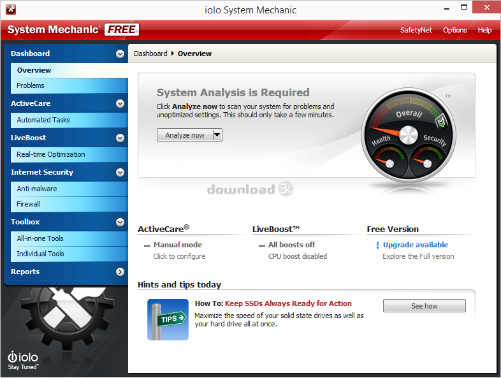This screenshot has height=378, width=501.
Task: Open Firewall in sidebar
Action: point(69,204)
